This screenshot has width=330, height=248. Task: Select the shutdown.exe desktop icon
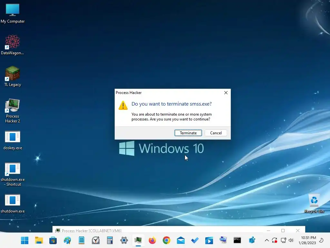coord(13,204)
